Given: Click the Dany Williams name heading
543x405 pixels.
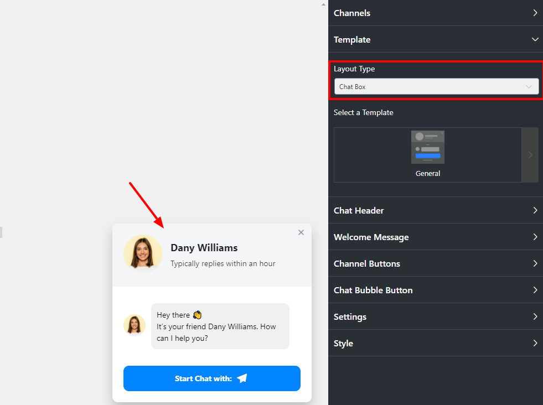Looking at the screenshot, I should click(204, 248).
